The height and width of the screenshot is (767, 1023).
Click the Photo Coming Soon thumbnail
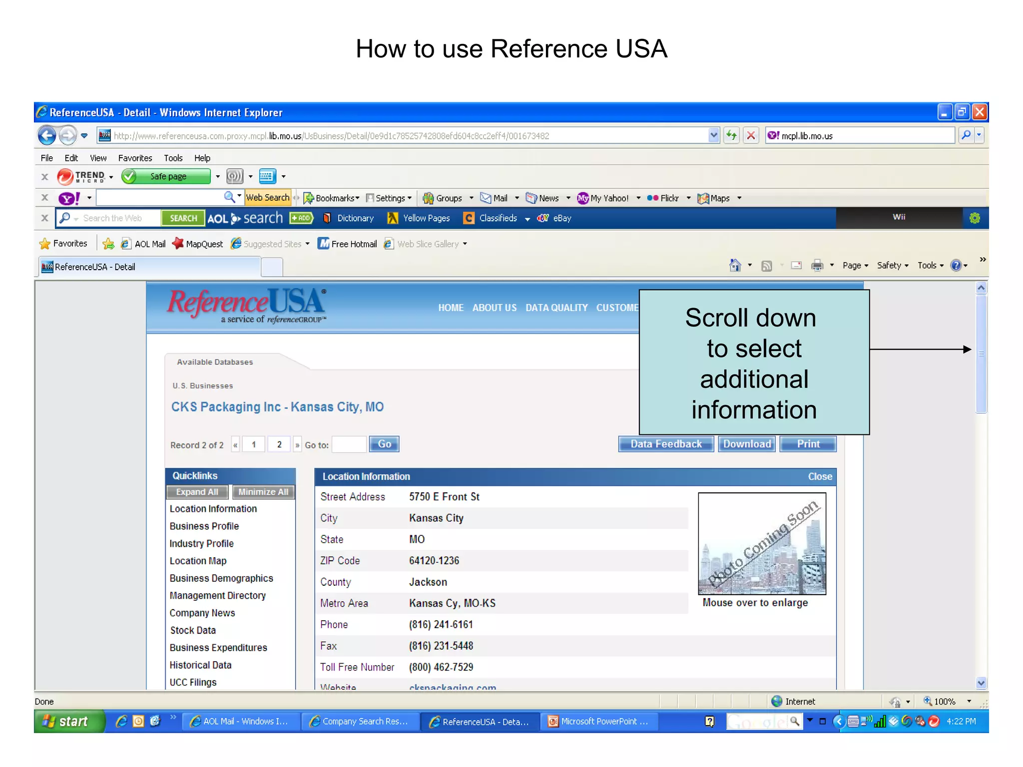click(x=762, y=543)
